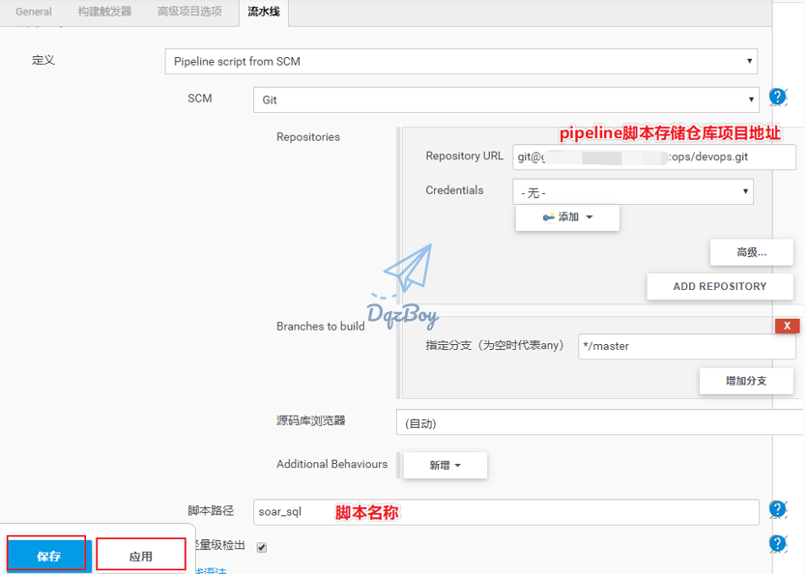Image resolution: width=806 pixels, height=574 pixels.
Task: Go to the 构建触发器 tab
Action: tap(104, 12)
